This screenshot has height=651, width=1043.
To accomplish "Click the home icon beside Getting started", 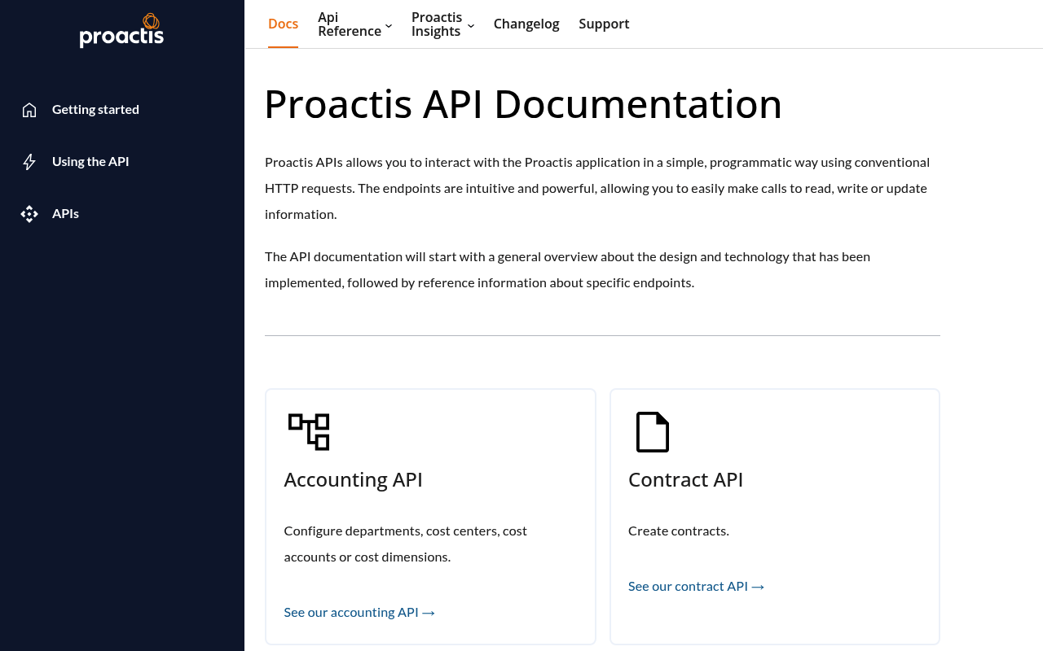I will point(29,110).
